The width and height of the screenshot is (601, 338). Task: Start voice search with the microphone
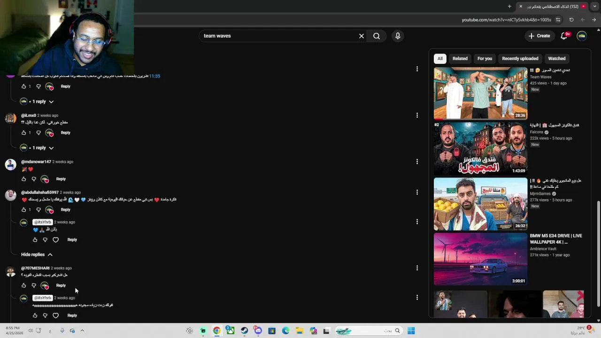[x=398, y=36]
